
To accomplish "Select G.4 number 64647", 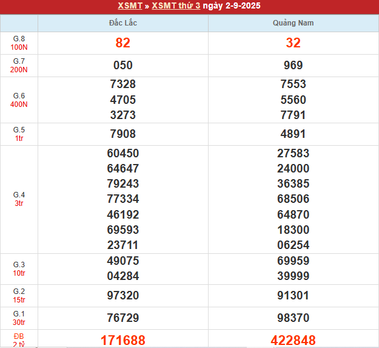I will [x=122, y=168].
